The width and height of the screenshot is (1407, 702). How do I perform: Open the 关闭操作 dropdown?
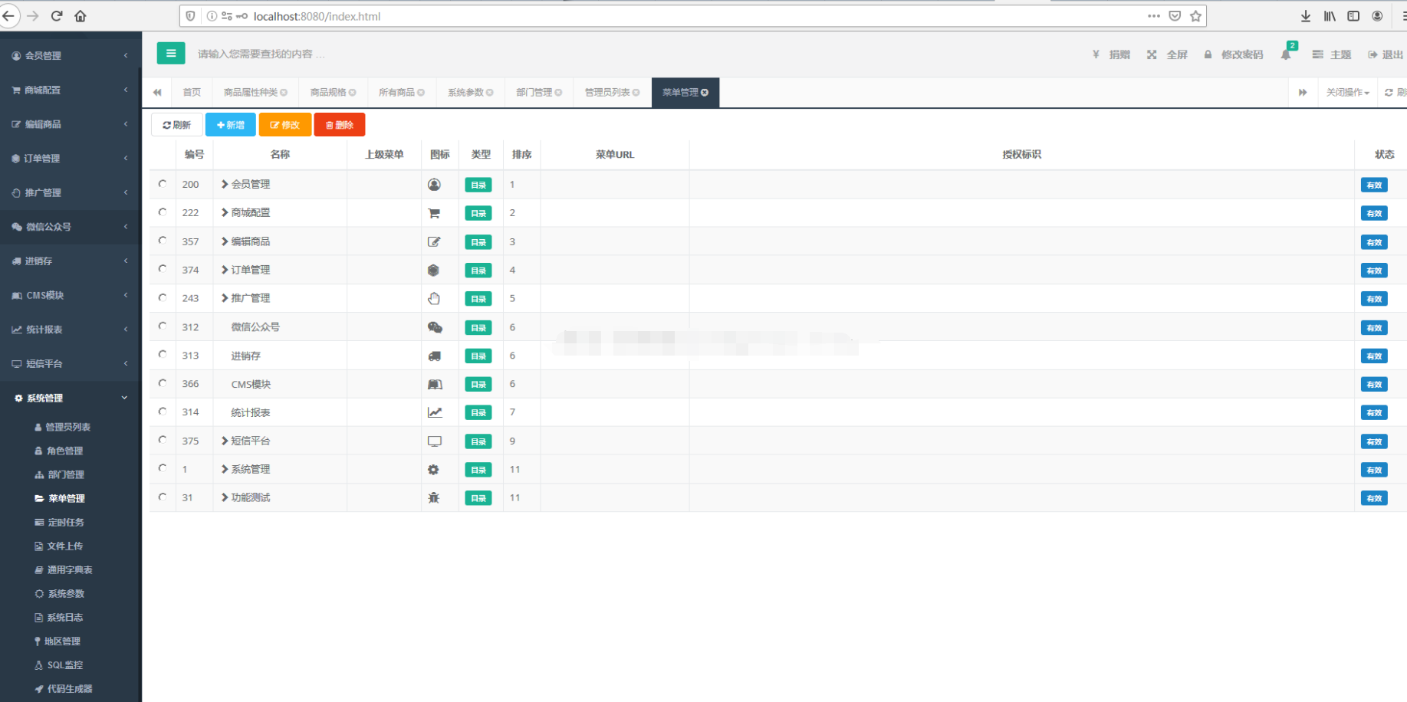(x=1347, y=93)
